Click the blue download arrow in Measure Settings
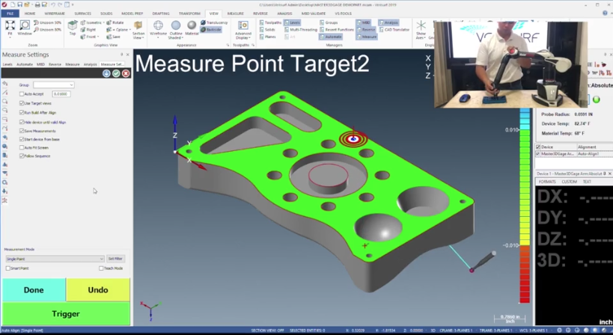The height and width of the screenshot is (335, 613). click(106, 73)
